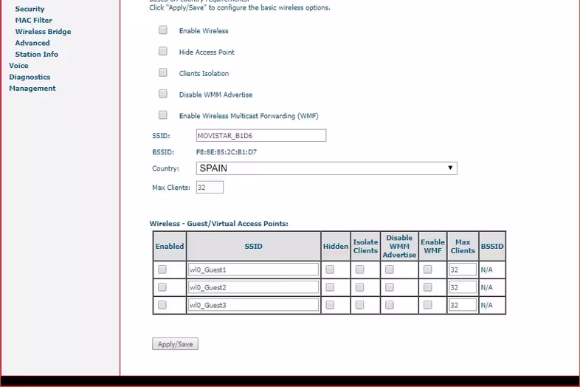This screenshot has height=387, width=580.
Task: Open the MAC Filter page
Action: tap(34, 21)
